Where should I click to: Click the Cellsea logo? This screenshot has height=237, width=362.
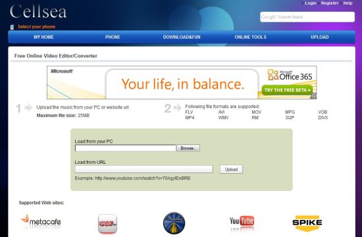click(x=38, y=12)
